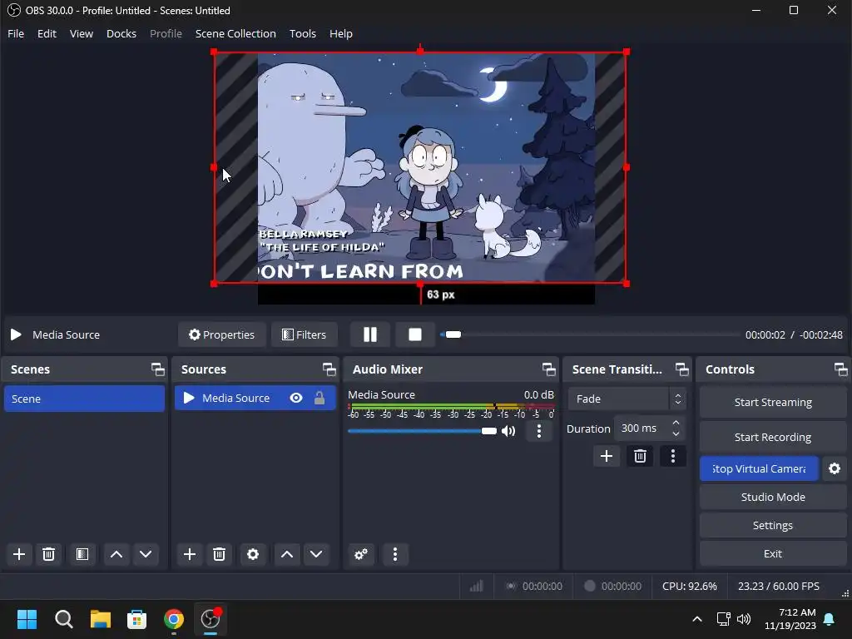Stop the media source playback
The width and height of the screenshot is (852, 639).
pyautogui.click(x=415, y=334)
